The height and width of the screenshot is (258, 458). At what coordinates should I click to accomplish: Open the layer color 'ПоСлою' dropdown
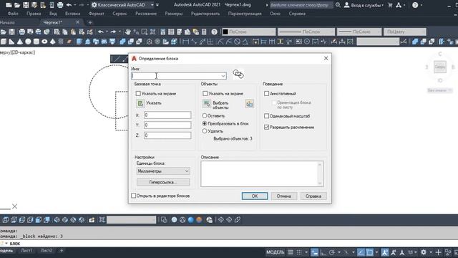[x=248, y=32]
